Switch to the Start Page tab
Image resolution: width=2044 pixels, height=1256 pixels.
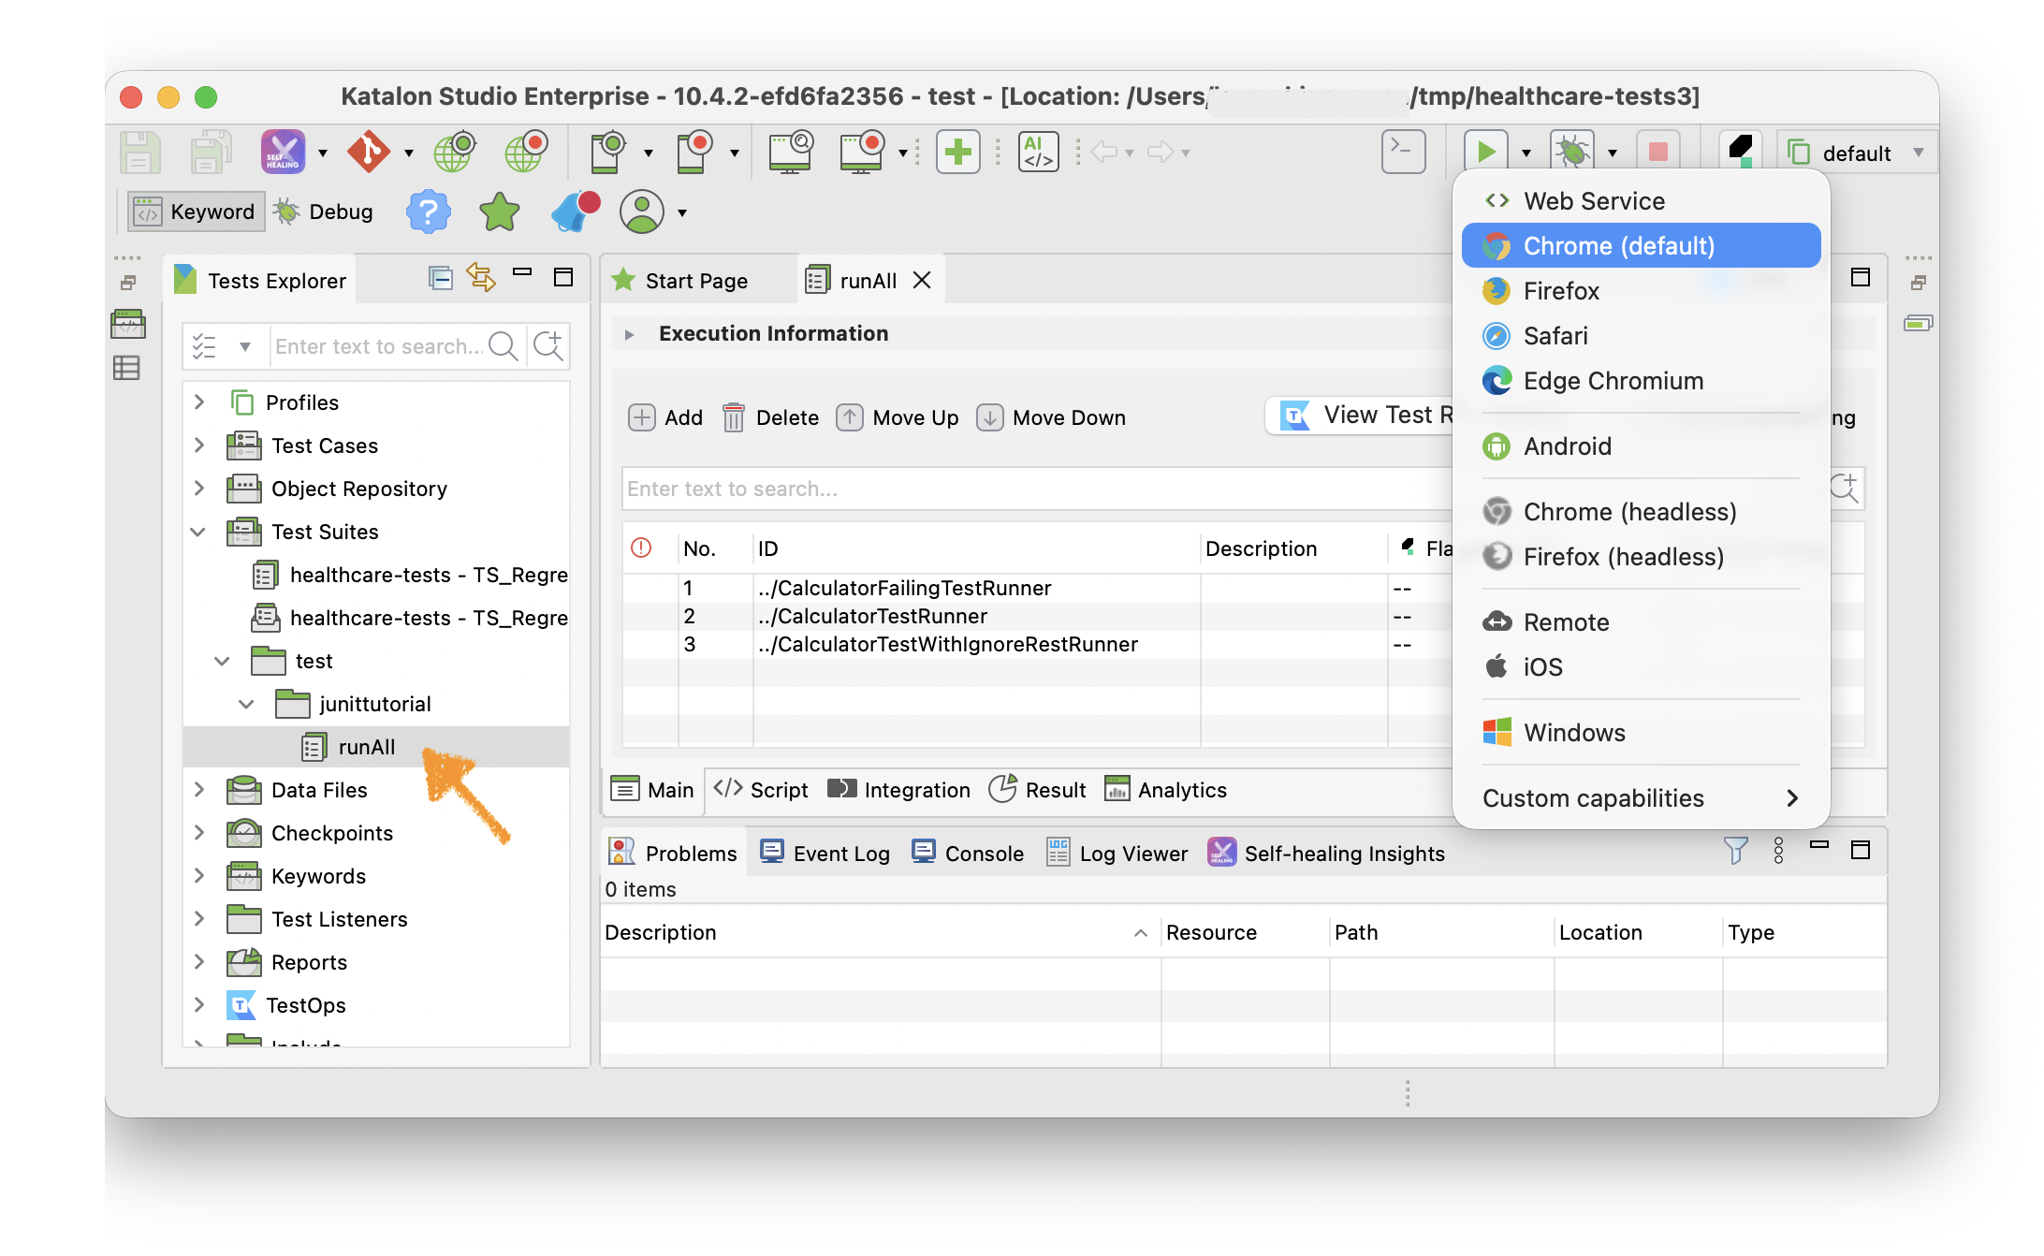tap(681, 281)
